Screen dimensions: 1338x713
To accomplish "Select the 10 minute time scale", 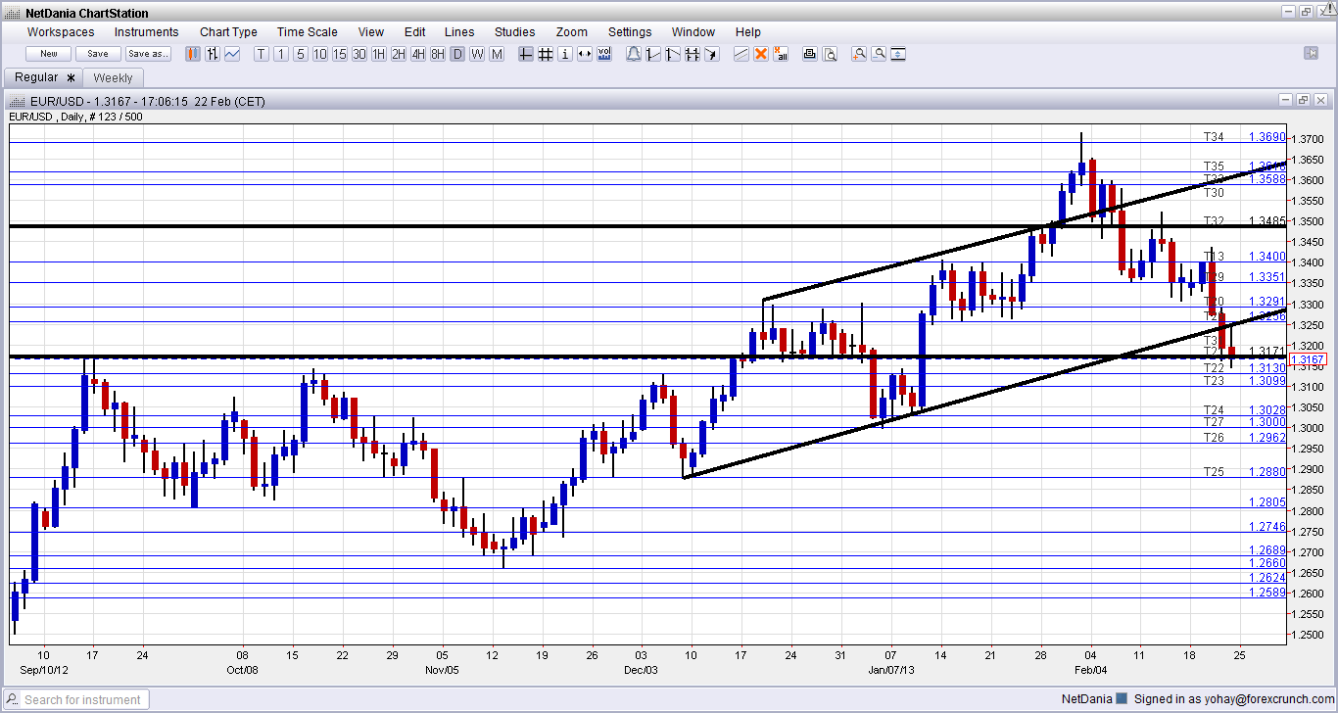I will pyautogui.click(x=320, y=54).
